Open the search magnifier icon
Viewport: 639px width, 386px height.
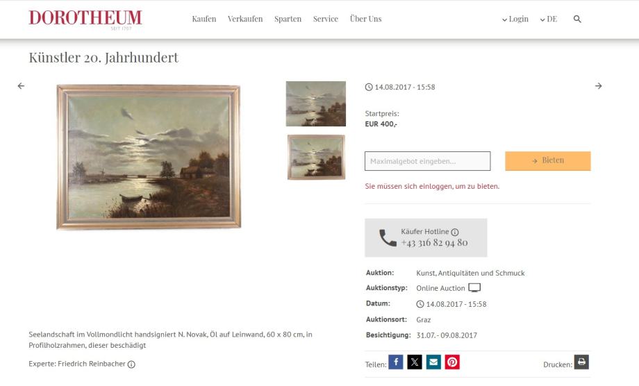tap(577, 19)
